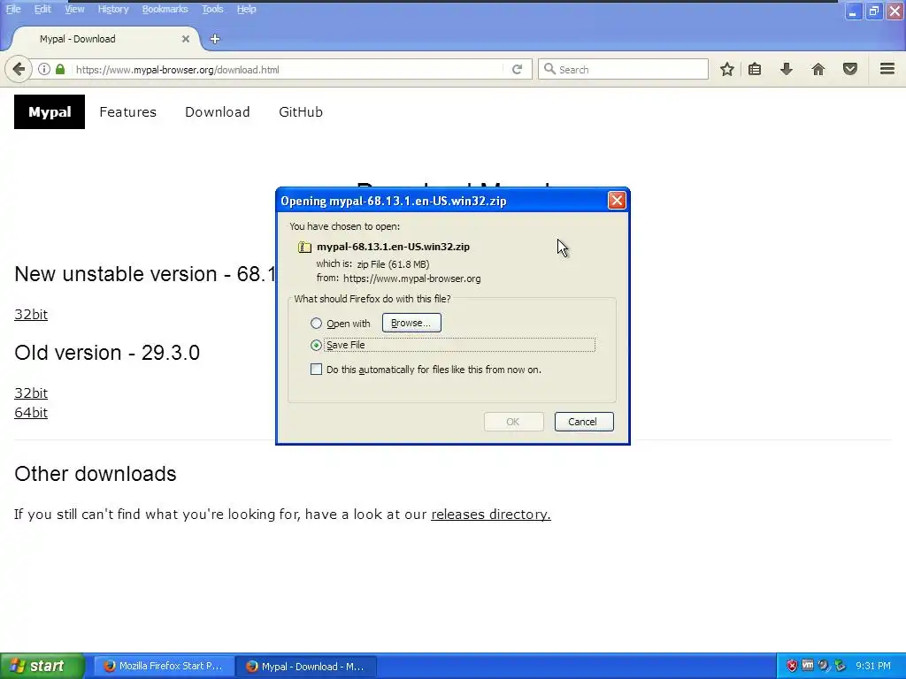Click the Old version - 29.3.0 heading
906x679 pixels.
(x=107, y=353)
